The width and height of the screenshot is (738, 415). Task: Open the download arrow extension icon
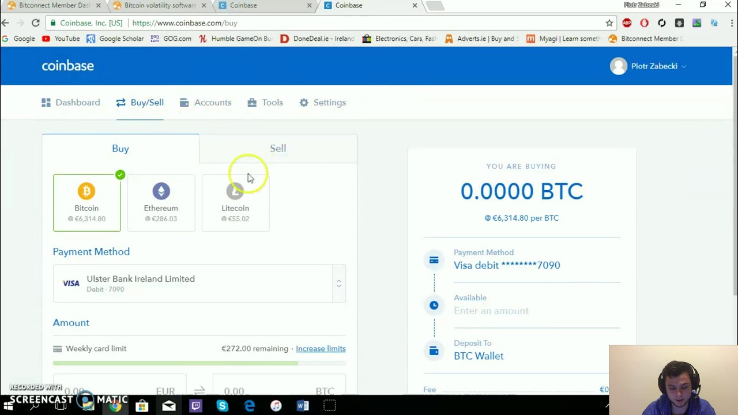tap(679, 23)
